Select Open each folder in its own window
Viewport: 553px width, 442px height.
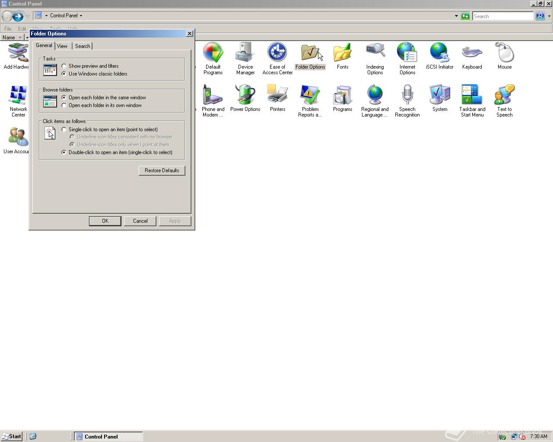point(102,105)
